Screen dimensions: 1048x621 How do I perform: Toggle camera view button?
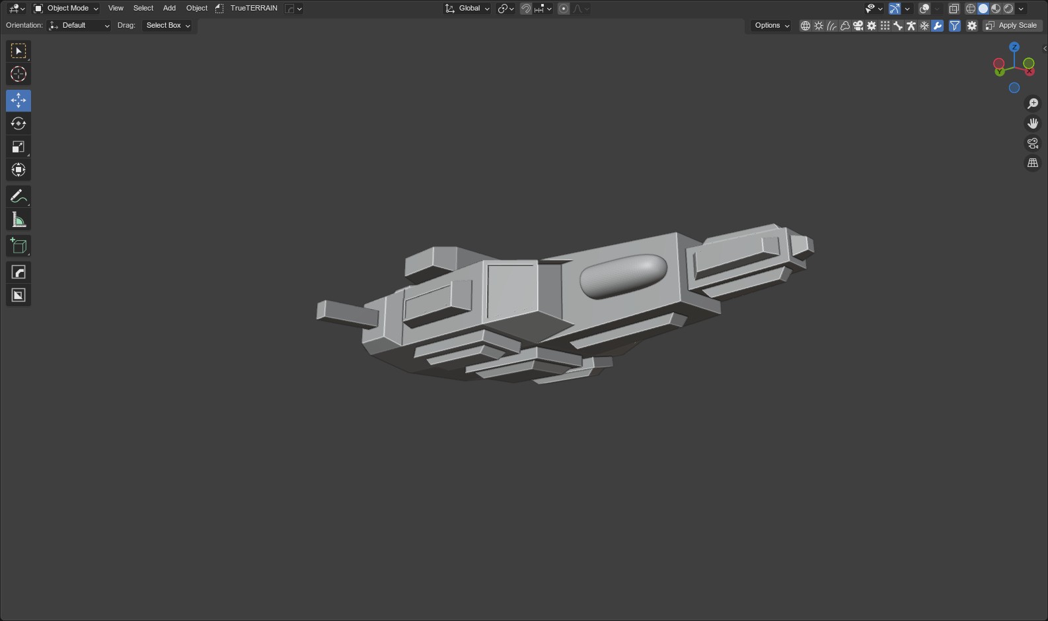pyautogui.click(x=1033, y=143)
